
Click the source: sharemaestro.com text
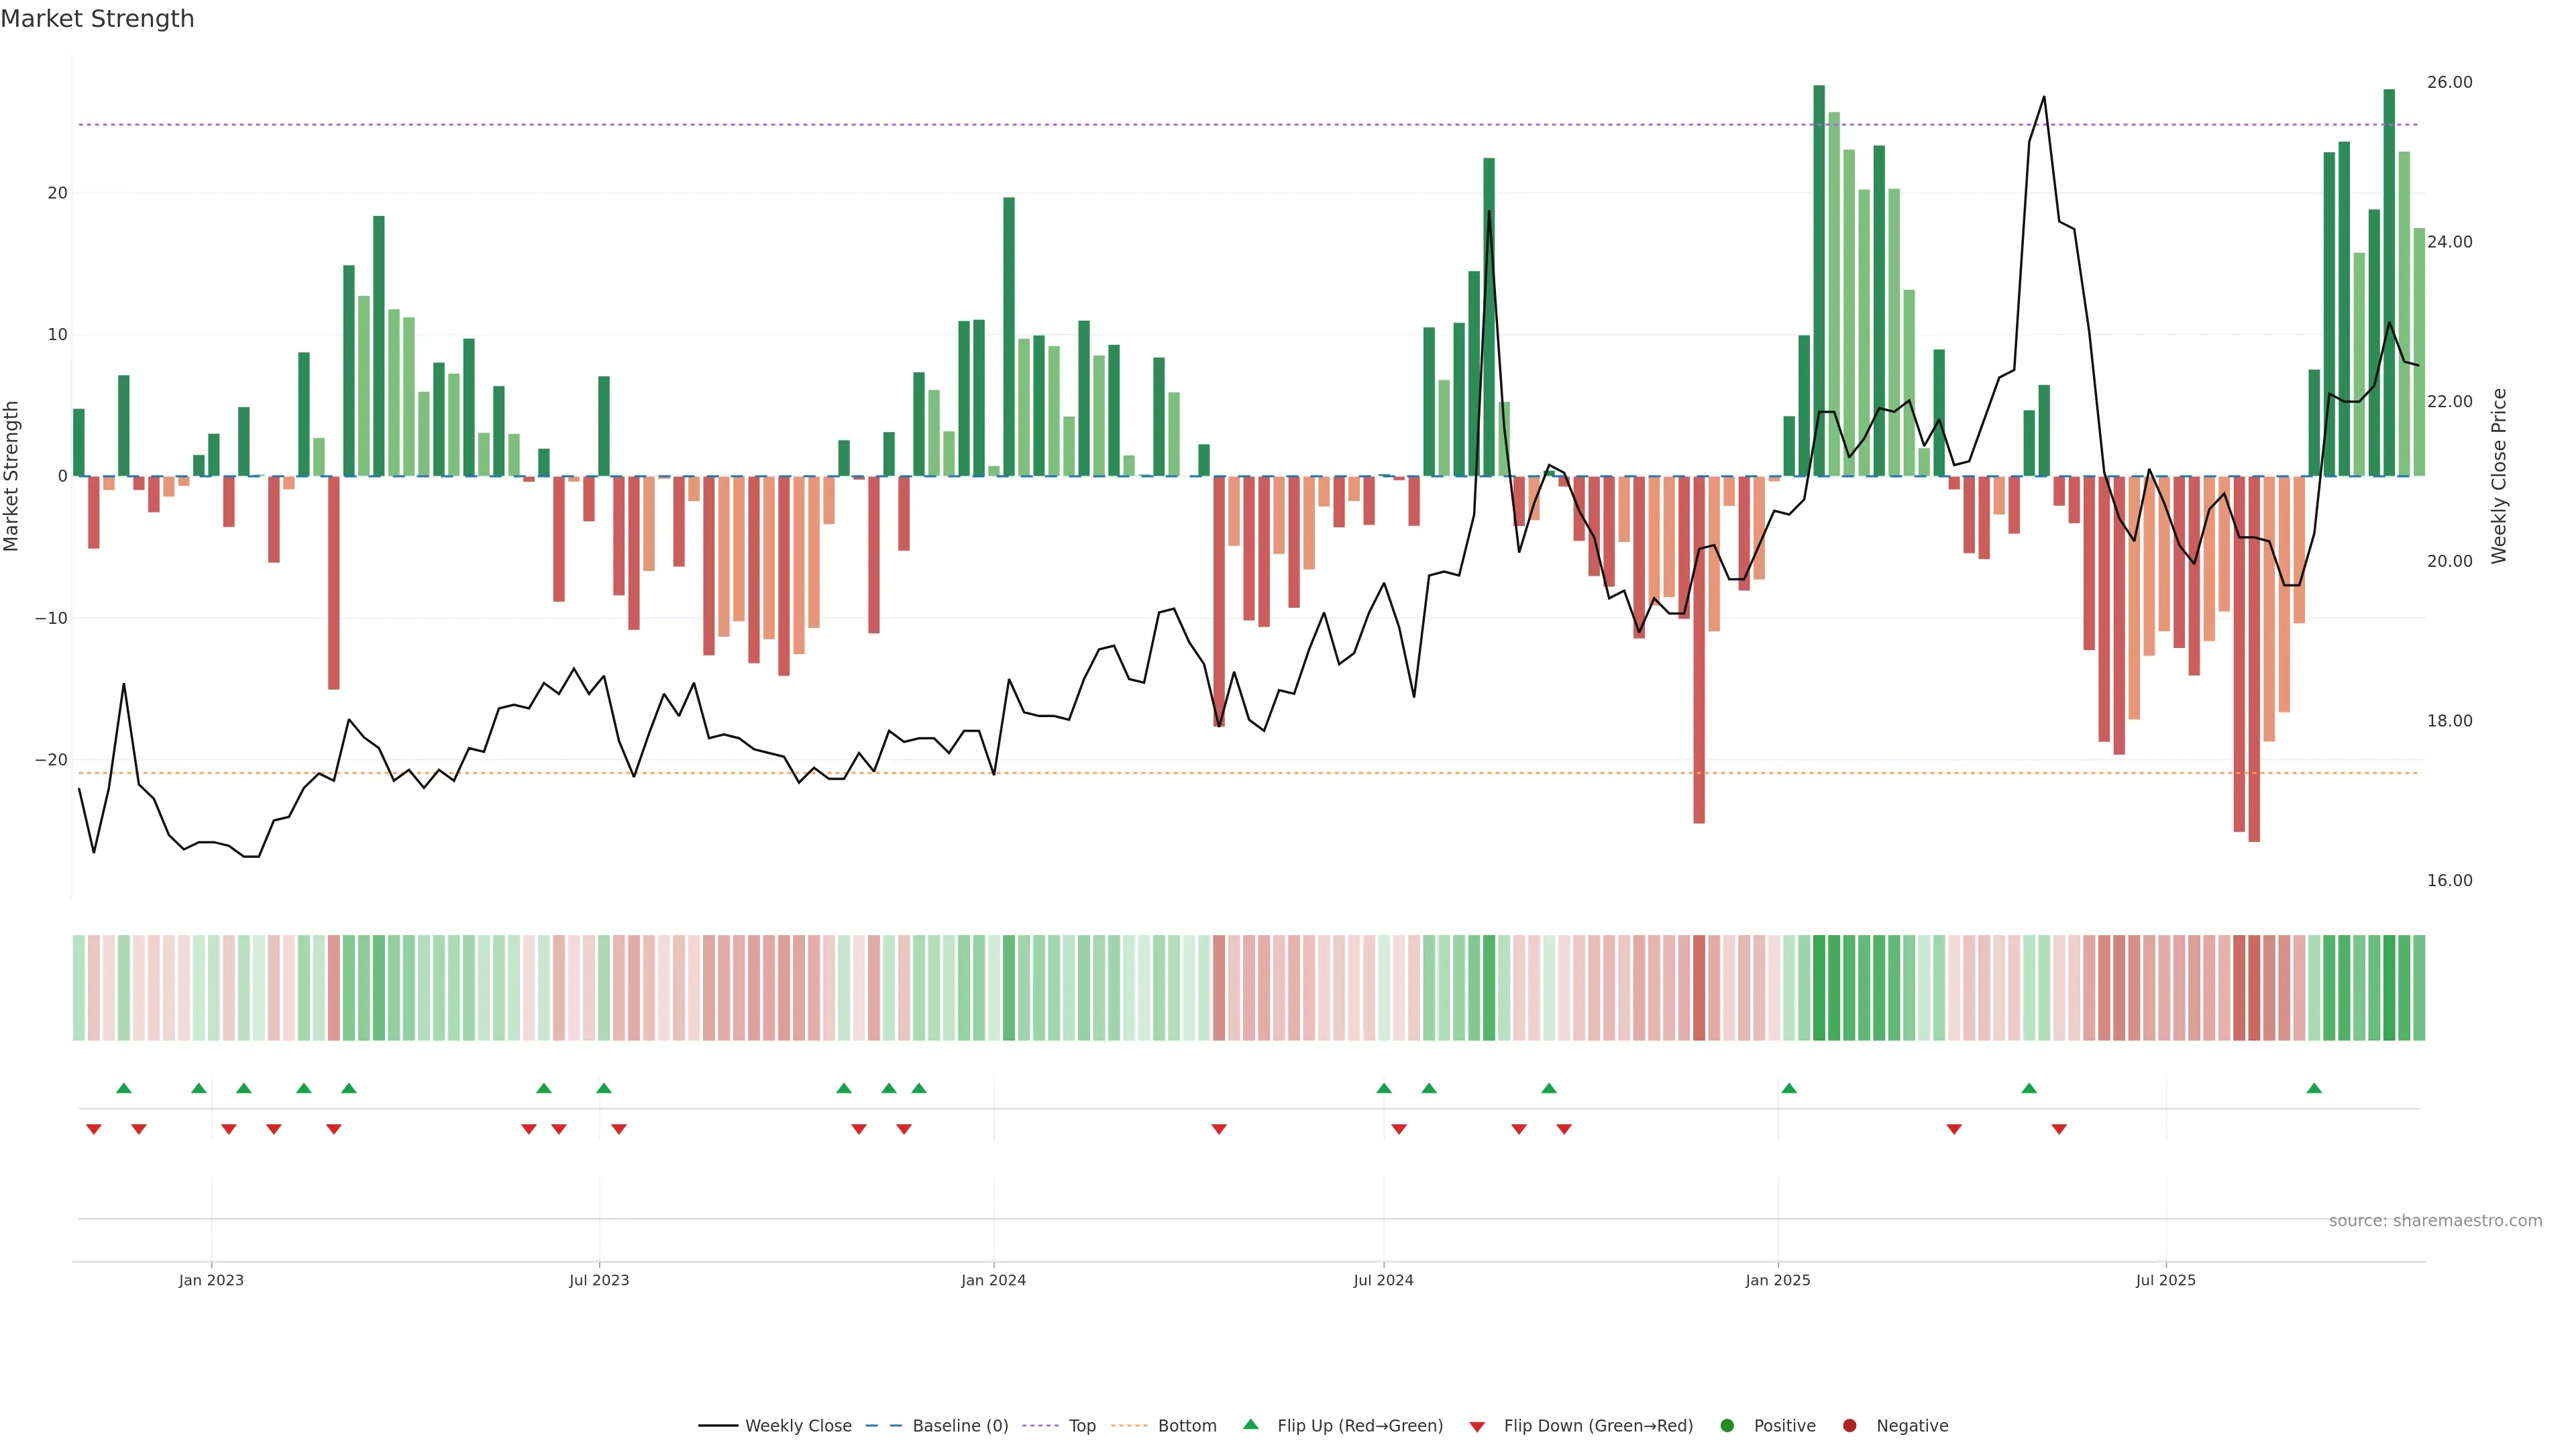[x=2435, y=1221]
